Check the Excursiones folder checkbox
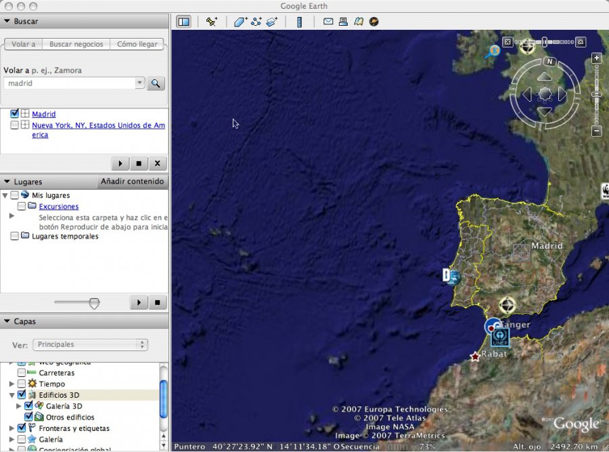The image size is (609, 452). 22,206
